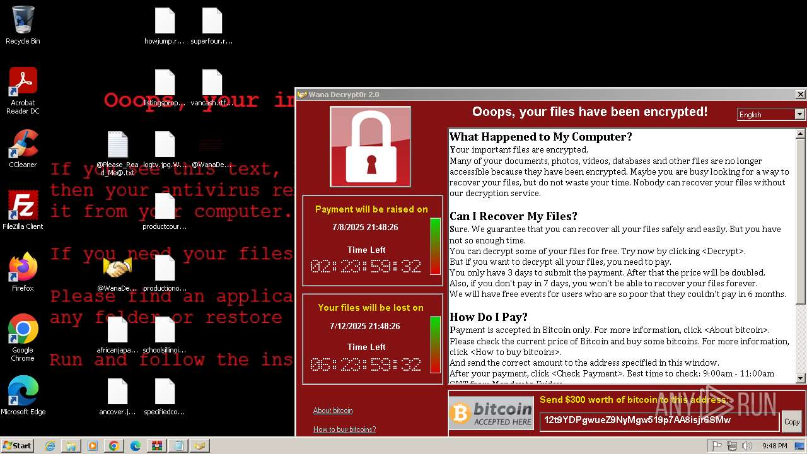Screen dimensions: 807x454
Task: Select the @Please_Read_Me@.txt file
Action: [x=117, y=154]
